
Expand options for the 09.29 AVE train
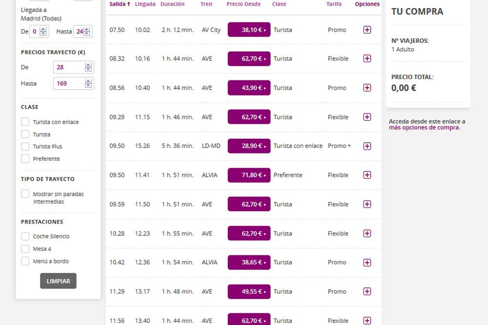367,117
